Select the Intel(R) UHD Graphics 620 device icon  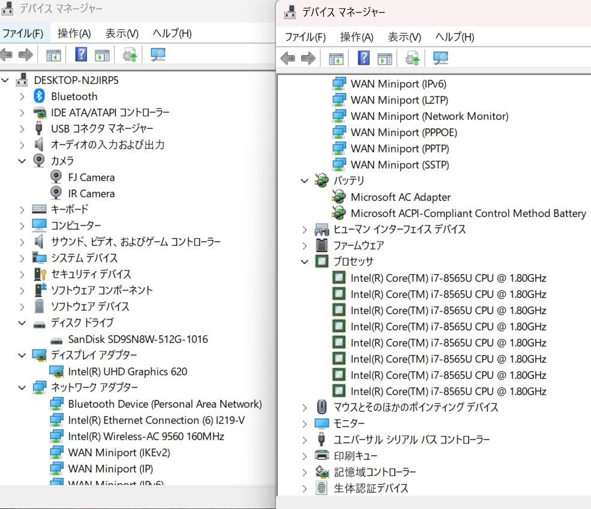(55, 371)
